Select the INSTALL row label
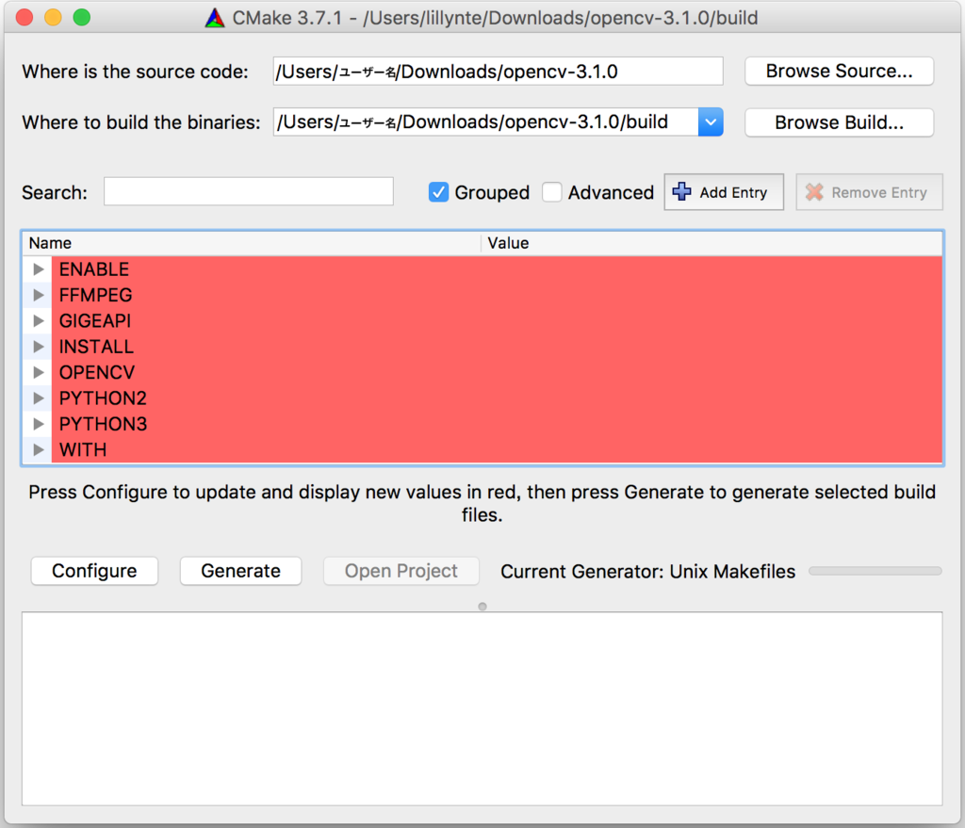 (96, 347)
